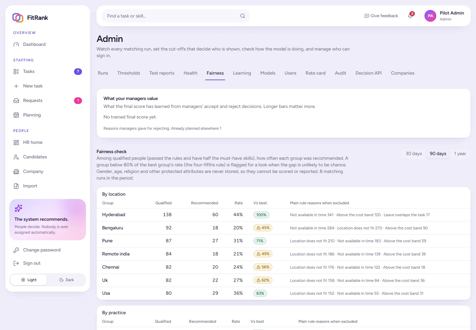
Task: Click the Requests inbox icon
Action: click(16, 101)
